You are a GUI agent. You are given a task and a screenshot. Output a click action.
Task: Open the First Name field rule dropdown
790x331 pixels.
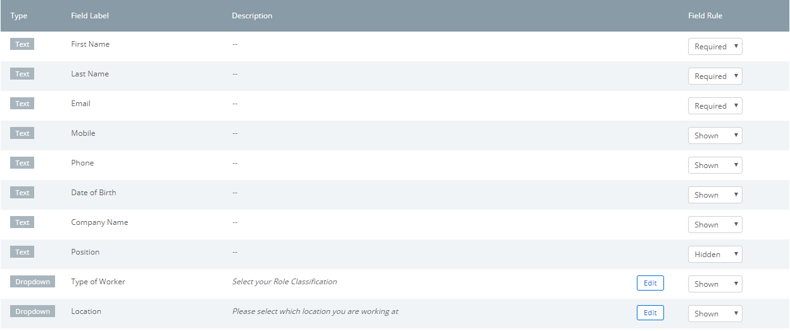[715, 47]
